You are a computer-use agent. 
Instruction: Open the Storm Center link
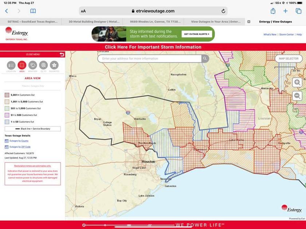click(286, 35)
